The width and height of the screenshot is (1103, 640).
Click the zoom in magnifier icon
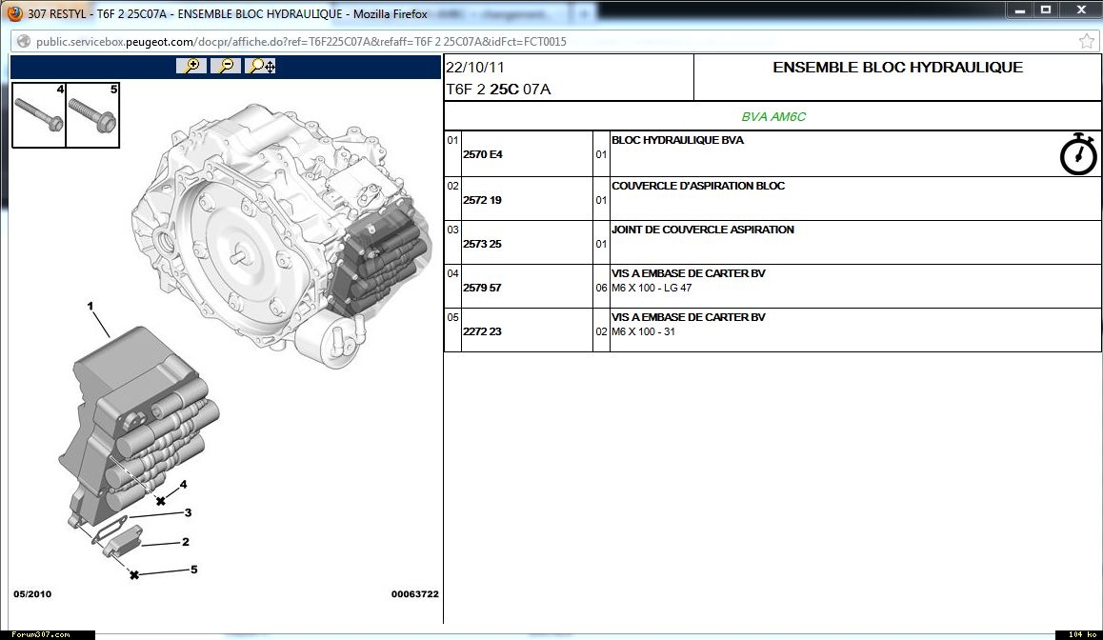(191, 66)
